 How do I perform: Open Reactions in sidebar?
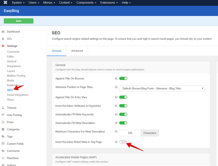(x=13, y=158)
